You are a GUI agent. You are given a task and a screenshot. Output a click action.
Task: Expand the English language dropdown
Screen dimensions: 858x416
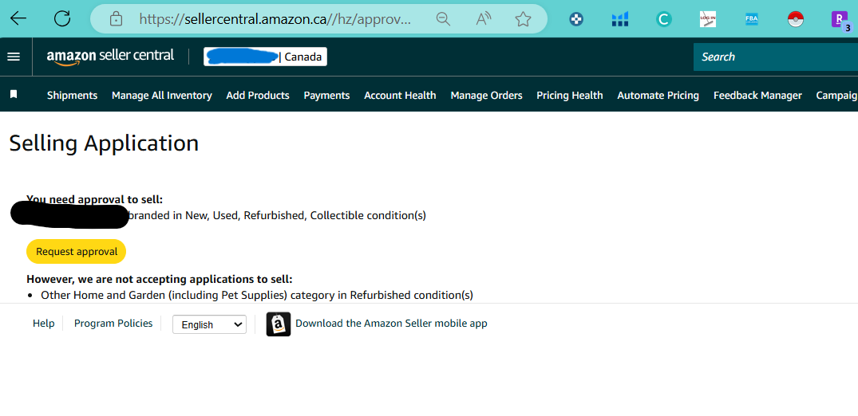click(x=210, y=324)
